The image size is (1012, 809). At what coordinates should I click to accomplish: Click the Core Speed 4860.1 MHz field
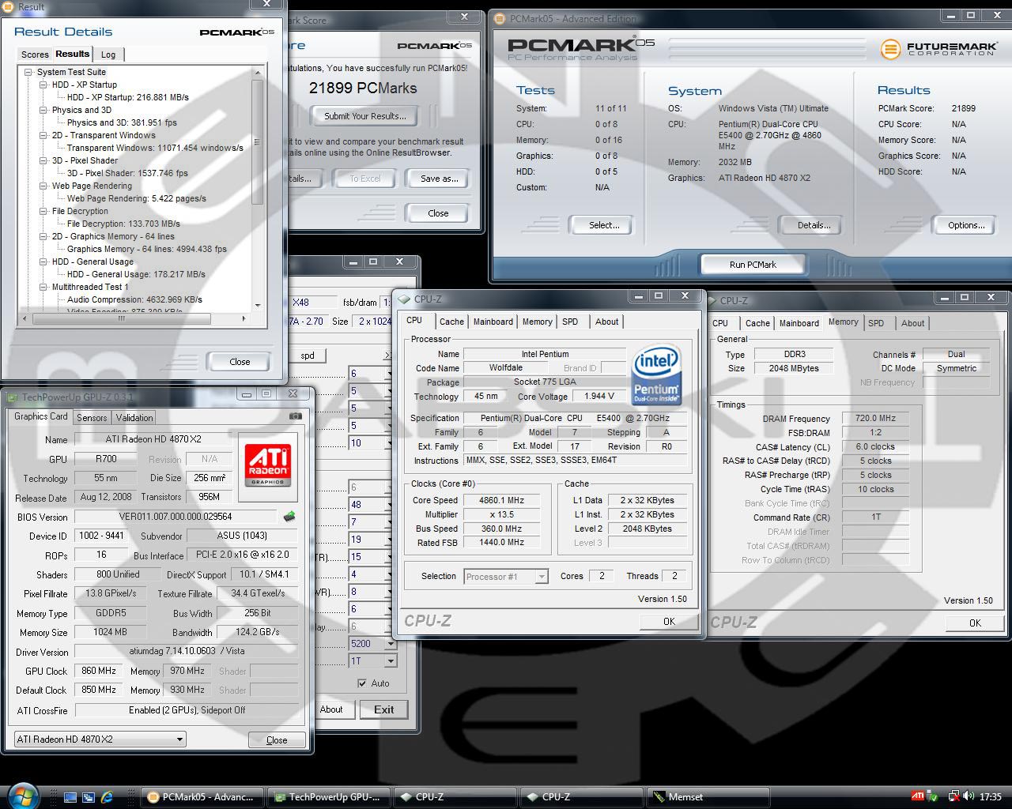501,500
